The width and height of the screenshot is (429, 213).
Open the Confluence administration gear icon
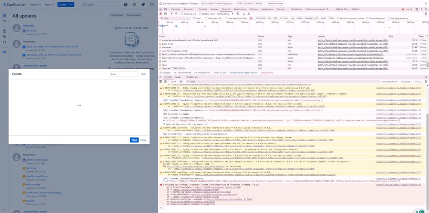click(x=135, y=5)
